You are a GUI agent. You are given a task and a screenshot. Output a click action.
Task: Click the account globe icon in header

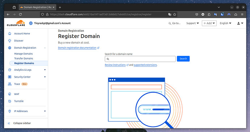(31, 23)
